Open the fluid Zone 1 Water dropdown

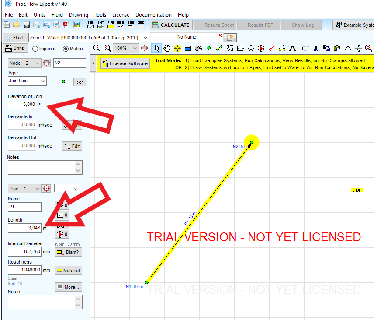[x=89, y=38]
